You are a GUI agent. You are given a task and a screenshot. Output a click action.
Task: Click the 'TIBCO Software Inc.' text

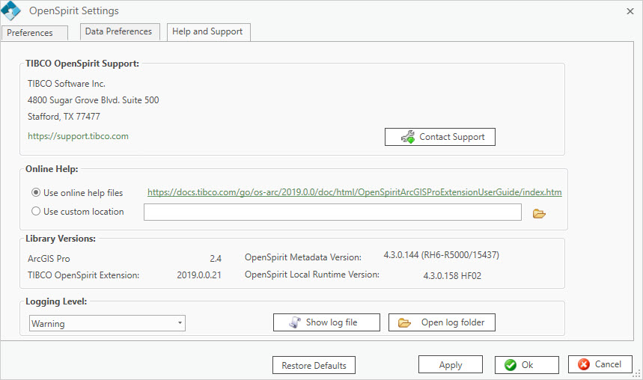[67, 84]
